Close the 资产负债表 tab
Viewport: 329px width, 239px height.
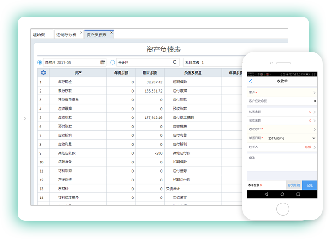[111, 33]
